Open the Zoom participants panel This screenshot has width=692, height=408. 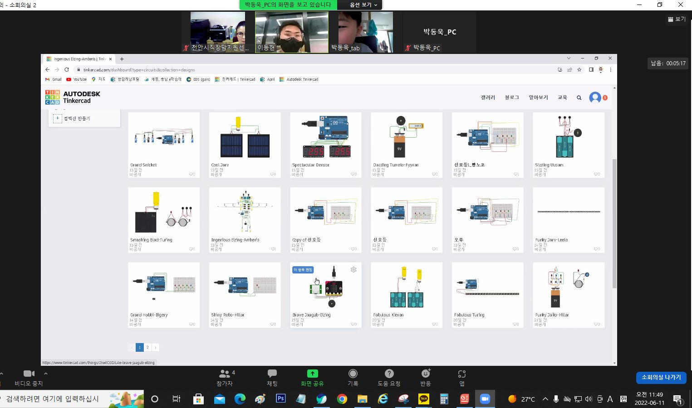point(225,374)
